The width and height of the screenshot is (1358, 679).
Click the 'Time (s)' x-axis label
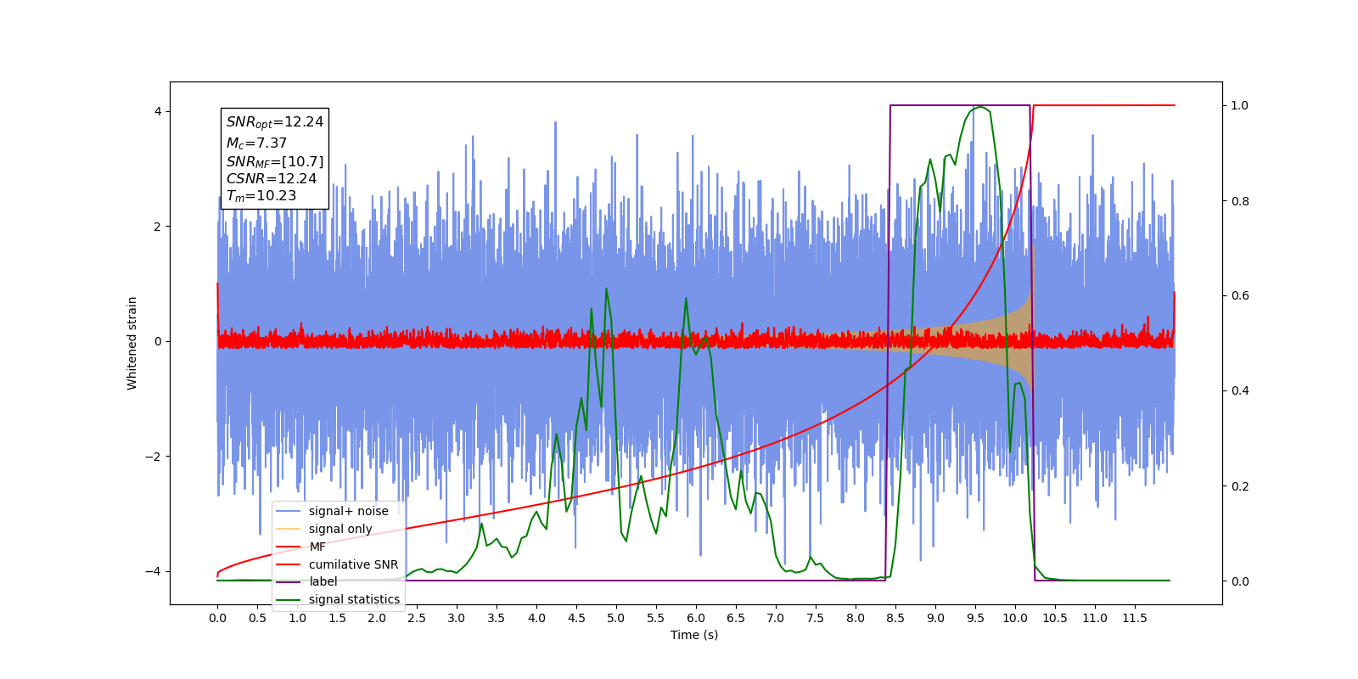[x=694, y=635]
